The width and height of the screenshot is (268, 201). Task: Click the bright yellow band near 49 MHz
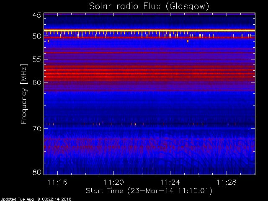pos(149,30)
